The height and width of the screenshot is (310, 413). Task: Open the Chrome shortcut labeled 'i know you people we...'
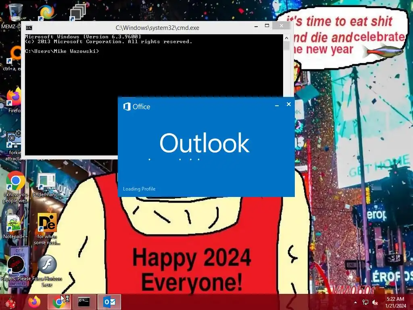[x=15, y=181]
